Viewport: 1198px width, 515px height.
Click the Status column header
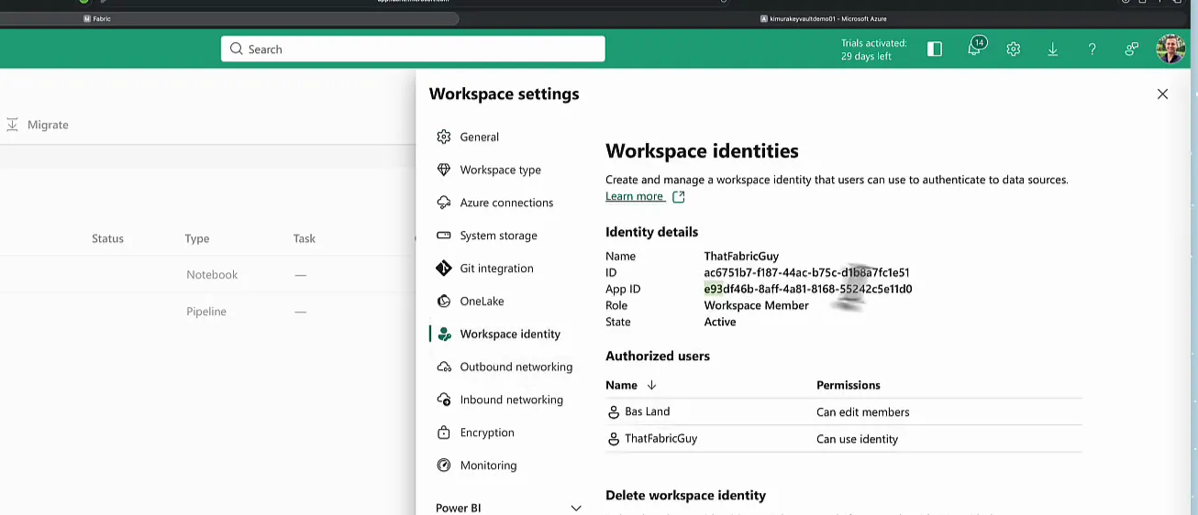[107, 238]
